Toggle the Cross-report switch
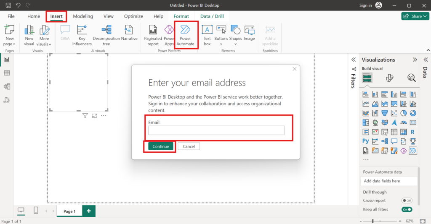 pyautogui.click(x=407, y=201)
